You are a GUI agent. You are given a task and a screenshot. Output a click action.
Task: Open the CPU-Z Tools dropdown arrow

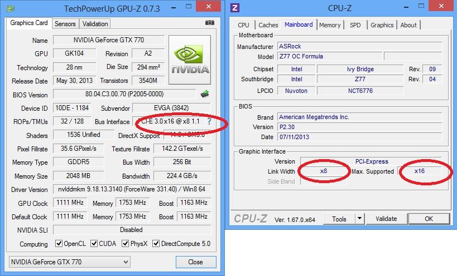pos(360,219)
